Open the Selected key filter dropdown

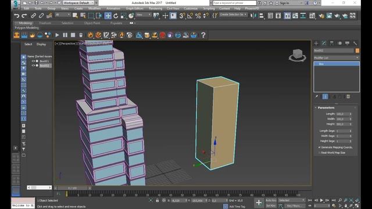pos(292,200)
